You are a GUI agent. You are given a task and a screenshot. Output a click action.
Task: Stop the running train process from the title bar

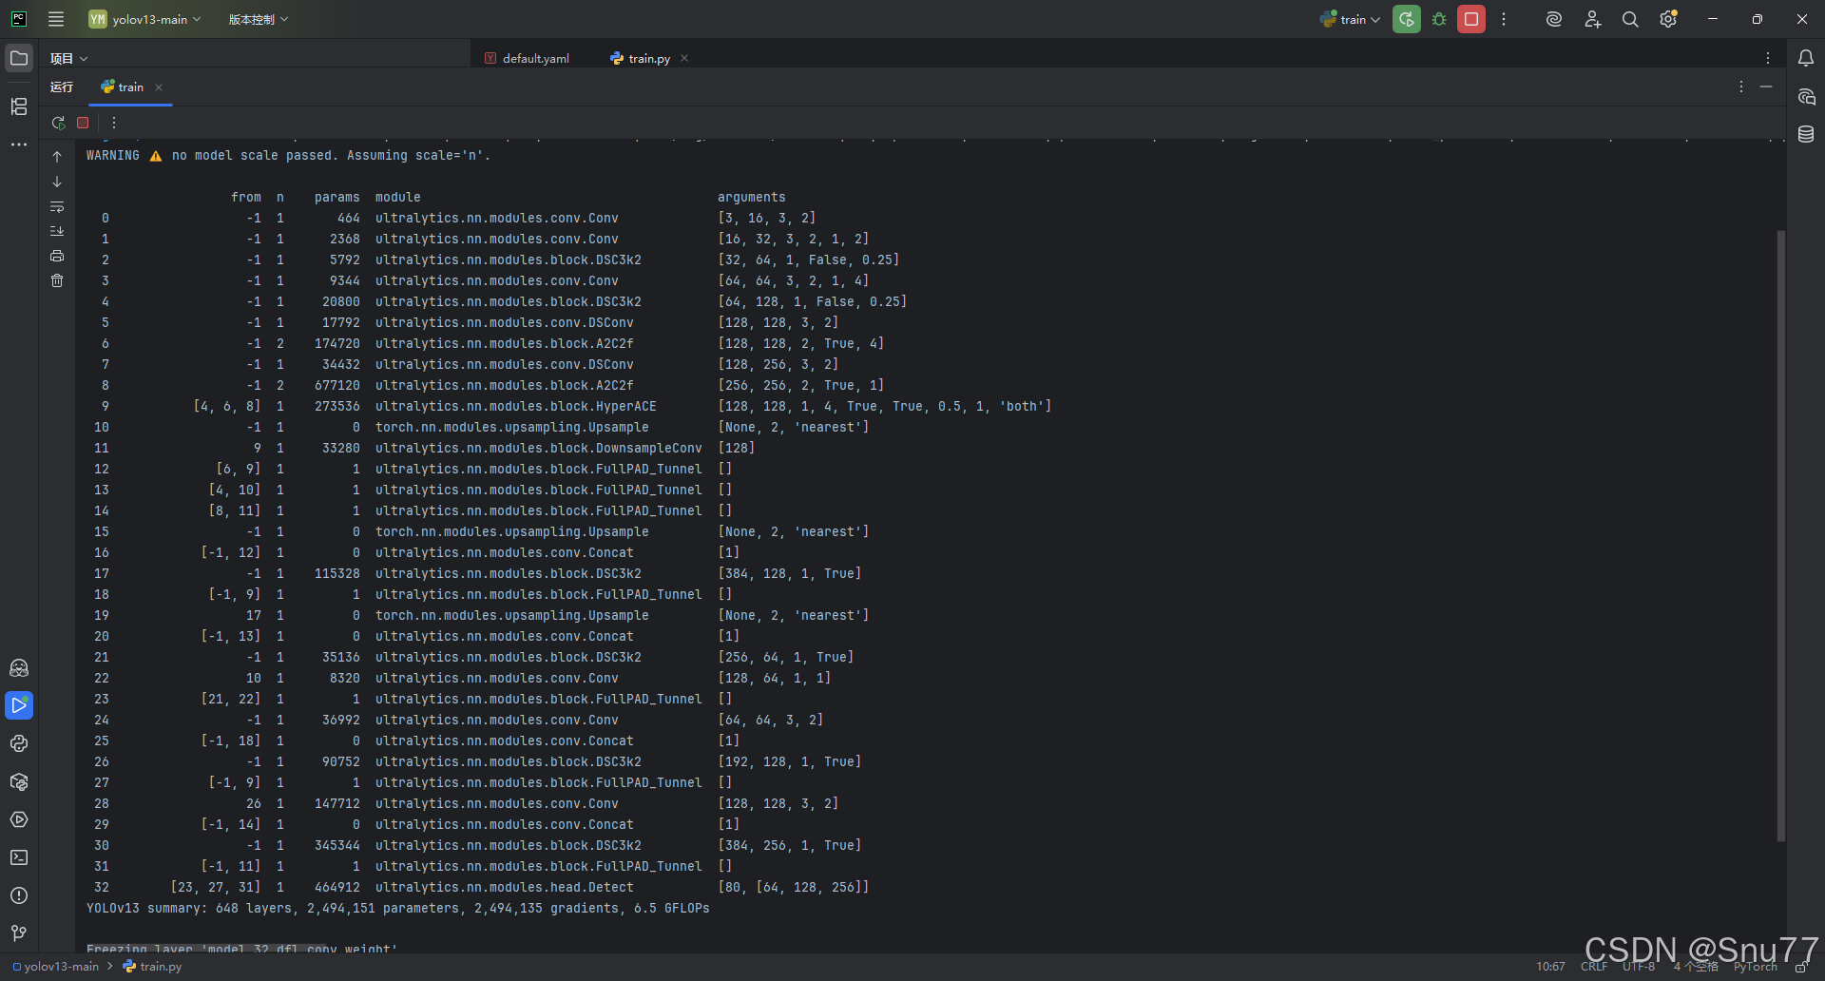tap(1471, 19)
